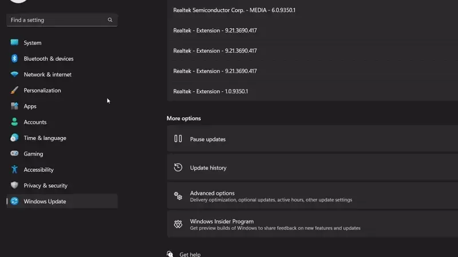Viewport: 458px width, 257px height.
Task: Select Realtek Semiconductor Corp. MEDIA update entry
Action: click(234, 10)
